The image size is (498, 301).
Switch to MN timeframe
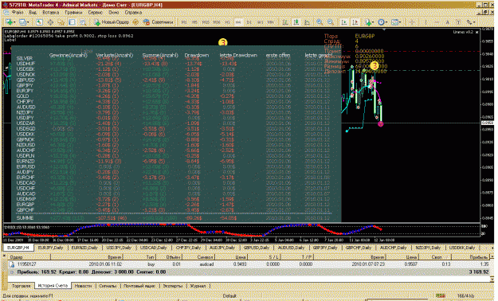click(271, 22)
